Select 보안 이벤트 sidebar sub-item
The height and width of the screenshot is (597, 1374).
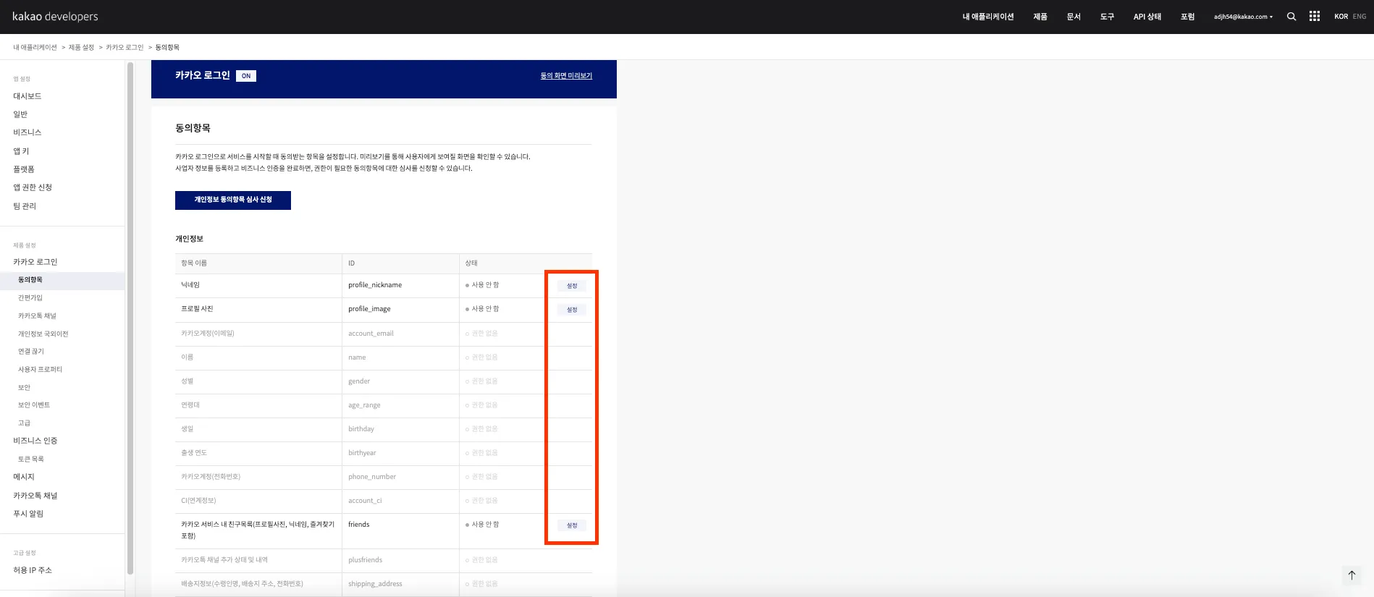34,405
